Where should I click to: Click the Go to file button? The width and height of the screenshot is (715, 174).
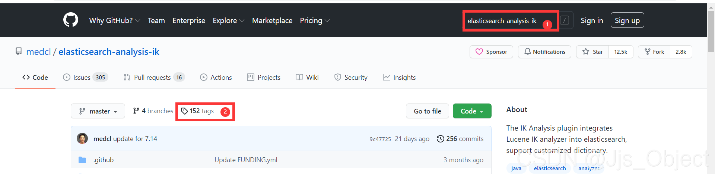click(427, 111)
